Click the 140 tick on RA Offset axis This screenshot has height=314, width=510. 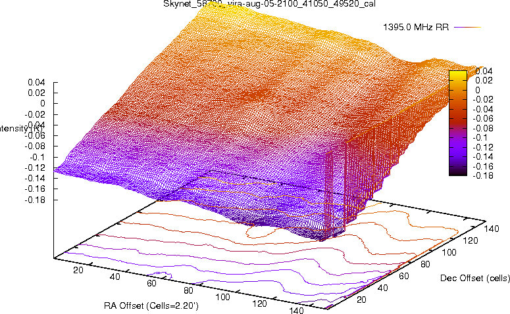click(x=296, y=311)
